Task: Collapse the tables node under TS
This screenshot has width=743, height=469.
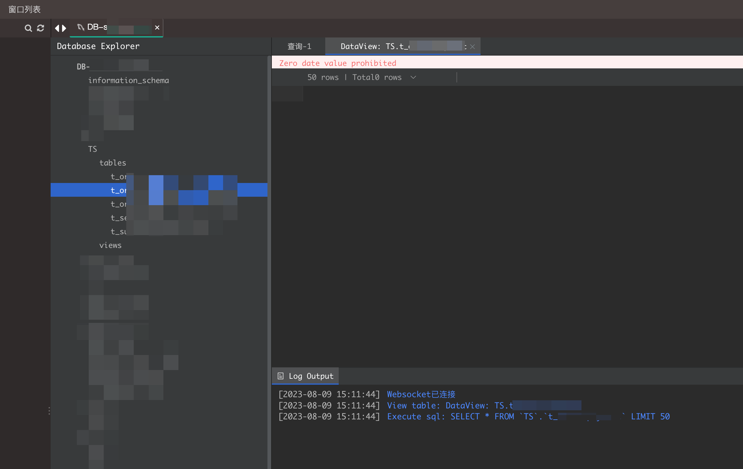Action: [112, 162]
